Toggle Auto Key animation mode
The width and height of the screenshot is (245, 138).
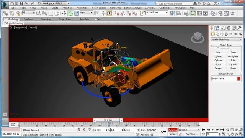[x=173, y=130]
